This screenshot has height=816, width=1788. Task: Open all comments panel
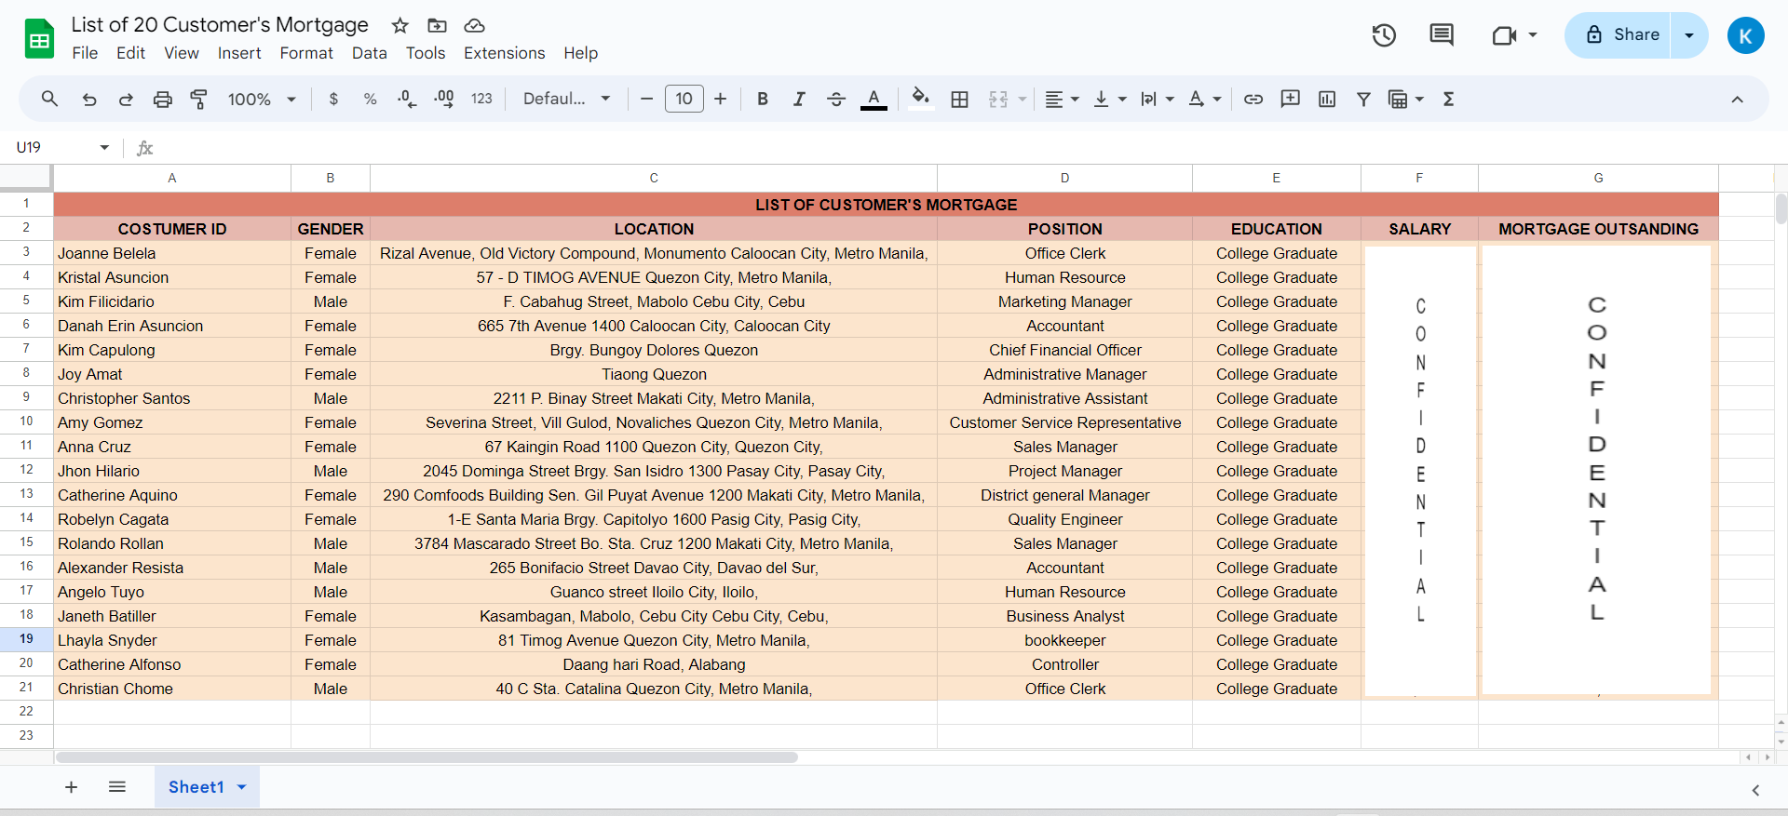(x=1442, y=35)
